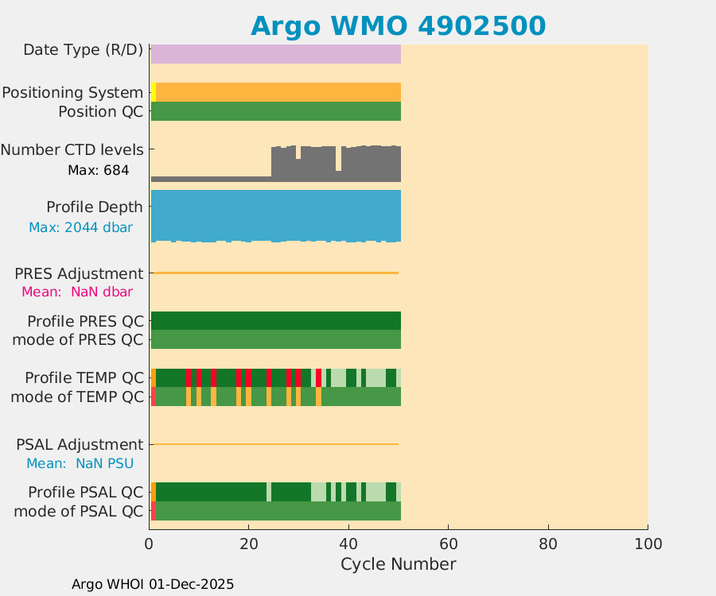Click the yellow segment of Positioning System bar
716x596 pixels.
pyautogui.click(x=153, y=92)
